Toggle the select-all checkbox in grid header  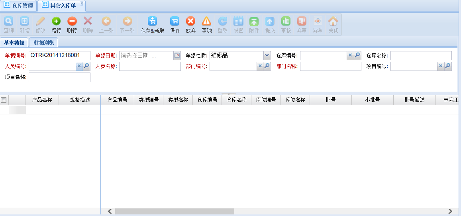(x=4, y=100)
